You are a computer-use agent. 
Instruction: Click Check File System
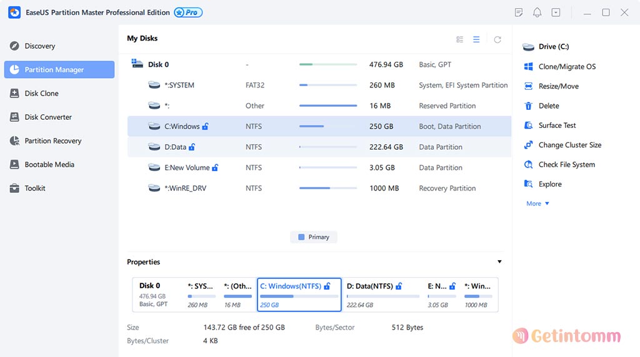(566, 164)
